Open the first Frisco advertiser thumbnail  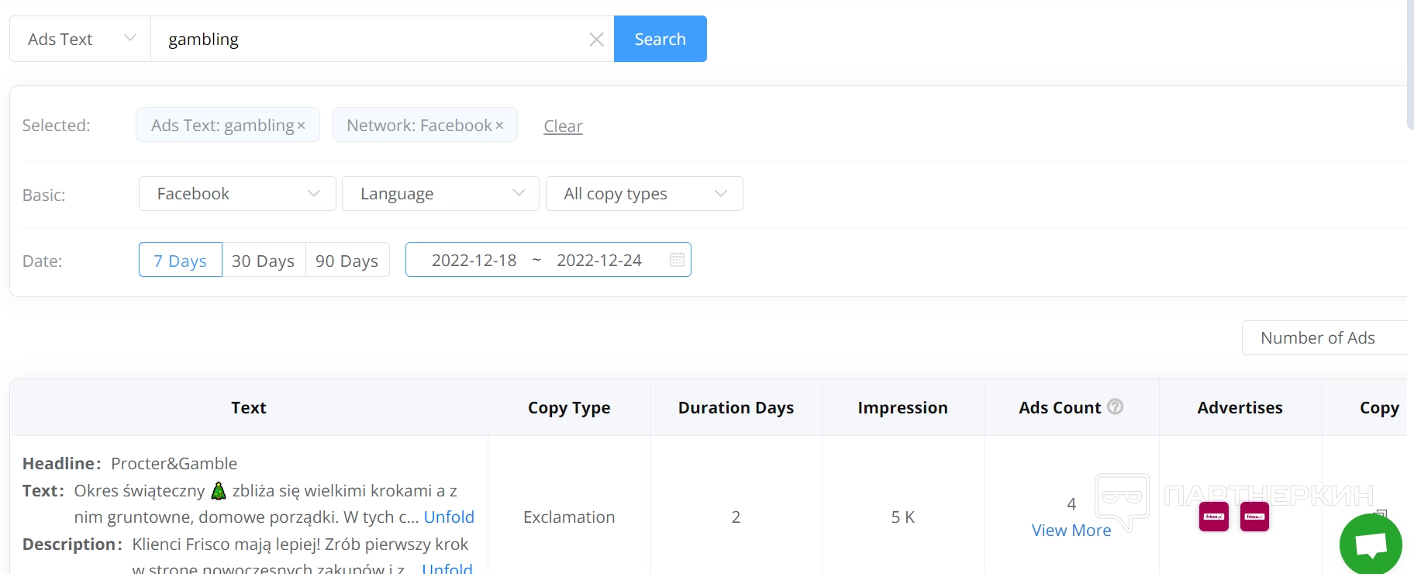1213,517
